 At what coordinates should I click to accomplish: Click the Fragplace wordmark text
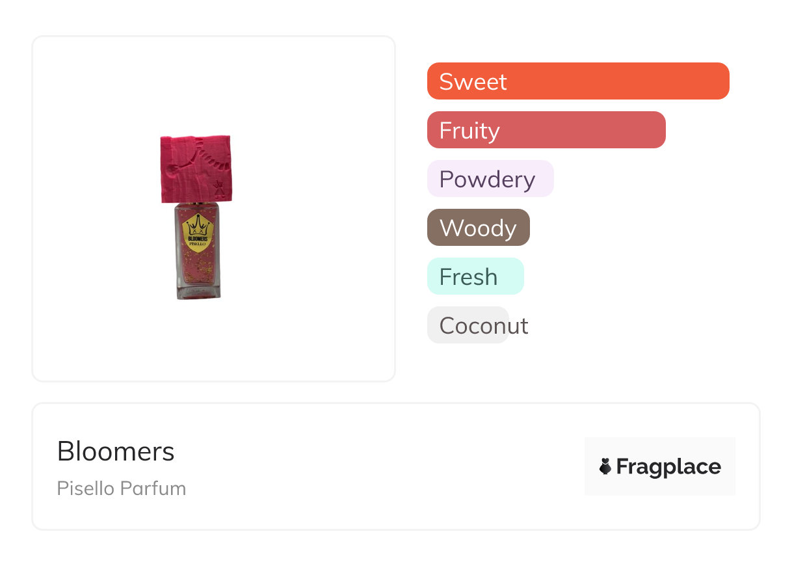point(668,466)
